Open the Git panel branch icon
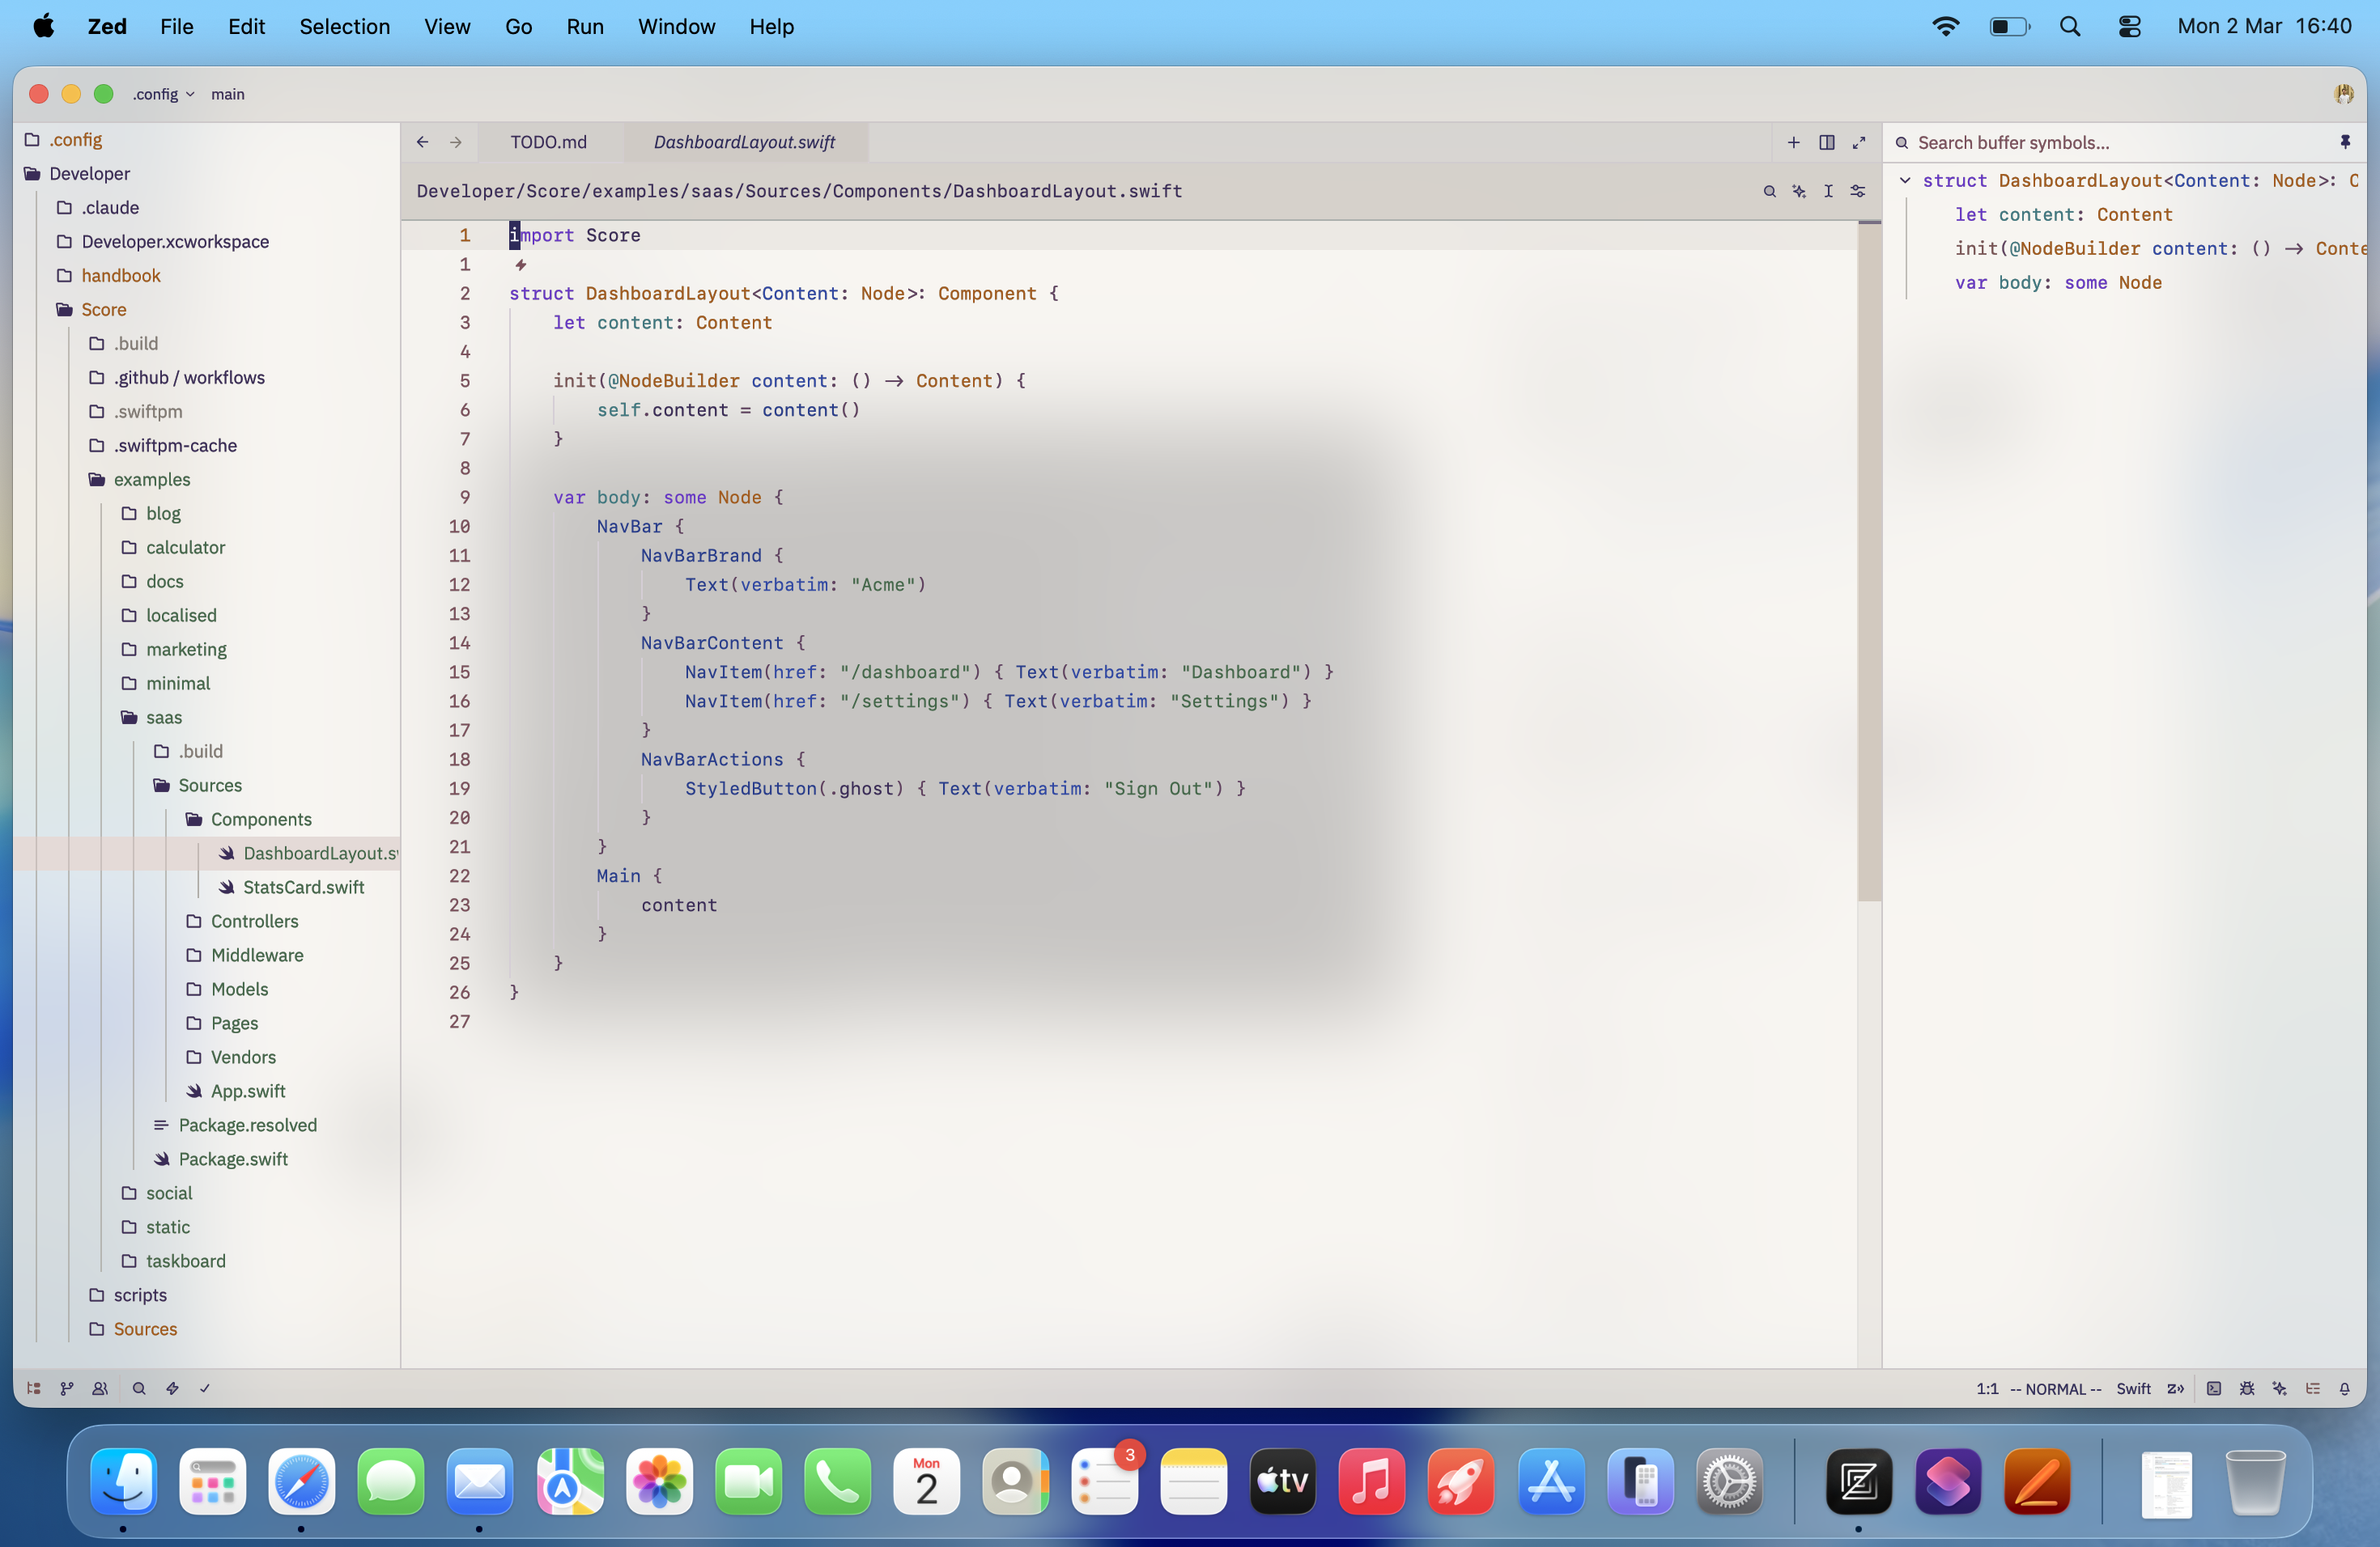 click(x=67, y=1388)
